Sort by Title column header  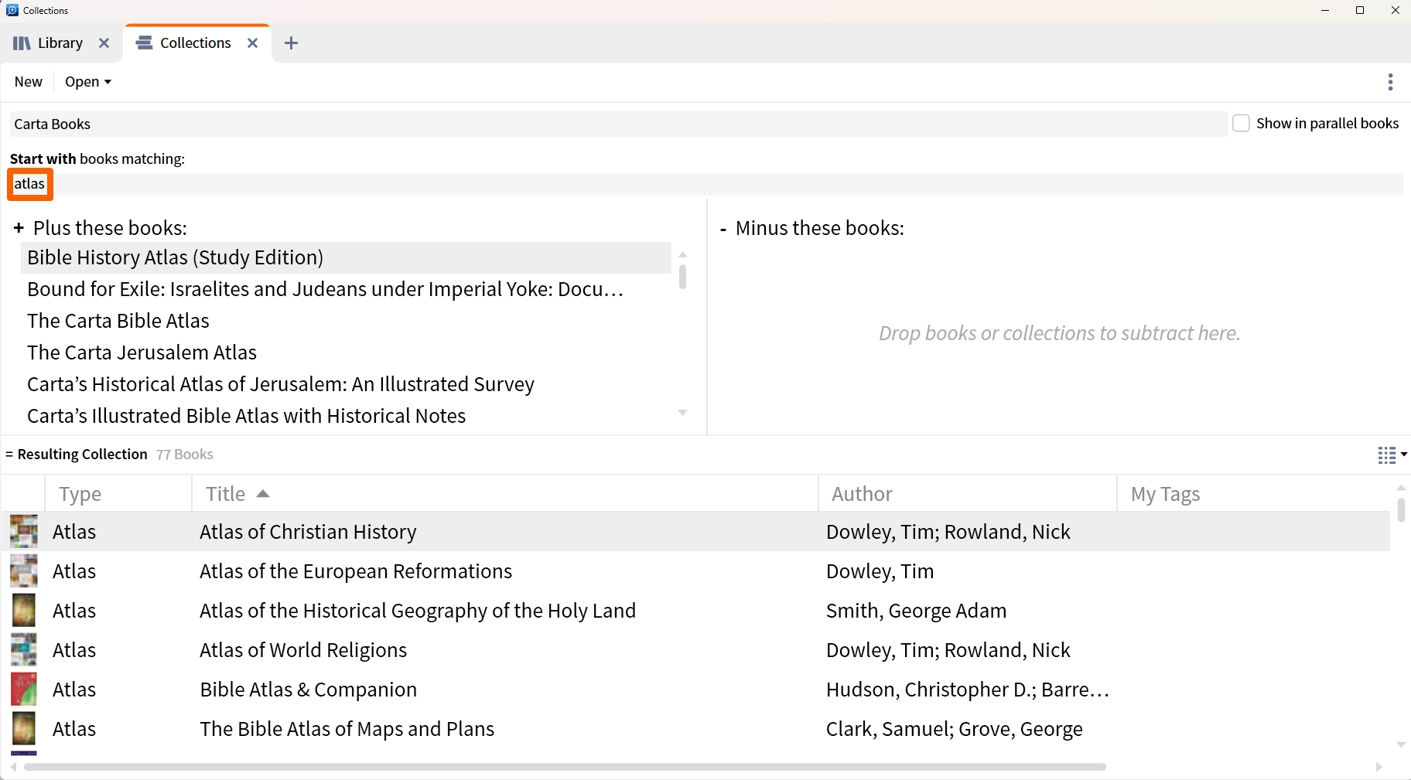point(505,494)
